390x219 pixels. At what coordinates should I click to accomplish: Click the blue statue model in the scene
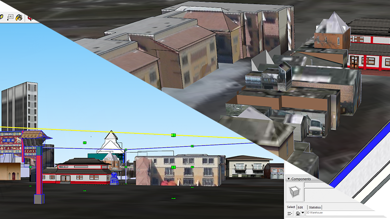coord(114,178)
